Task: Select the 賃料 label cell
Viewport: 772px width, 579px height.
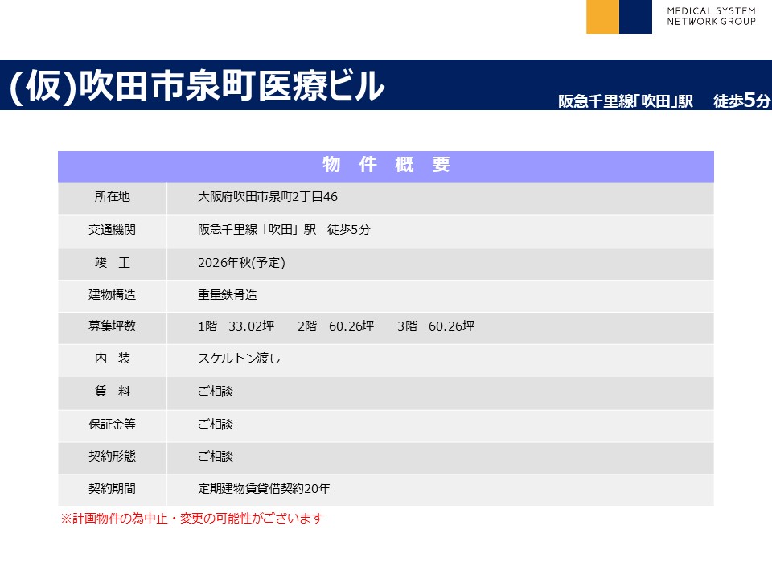Action: click(x=113, y=393)
